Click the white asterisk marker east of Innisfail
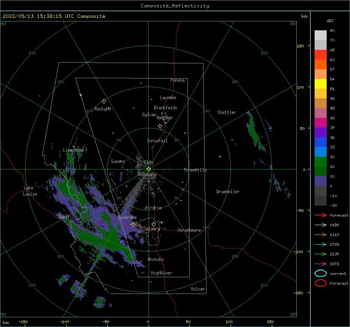350x327 pixels. (185, 133)
